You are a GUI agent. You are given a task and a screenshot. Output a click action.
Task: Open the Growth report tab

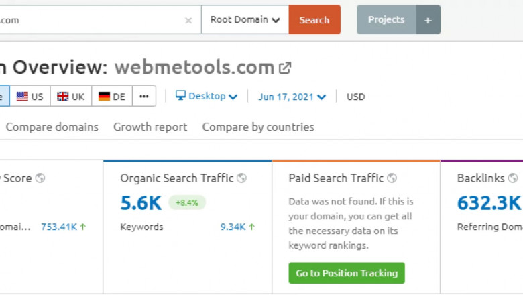point(150,127)
